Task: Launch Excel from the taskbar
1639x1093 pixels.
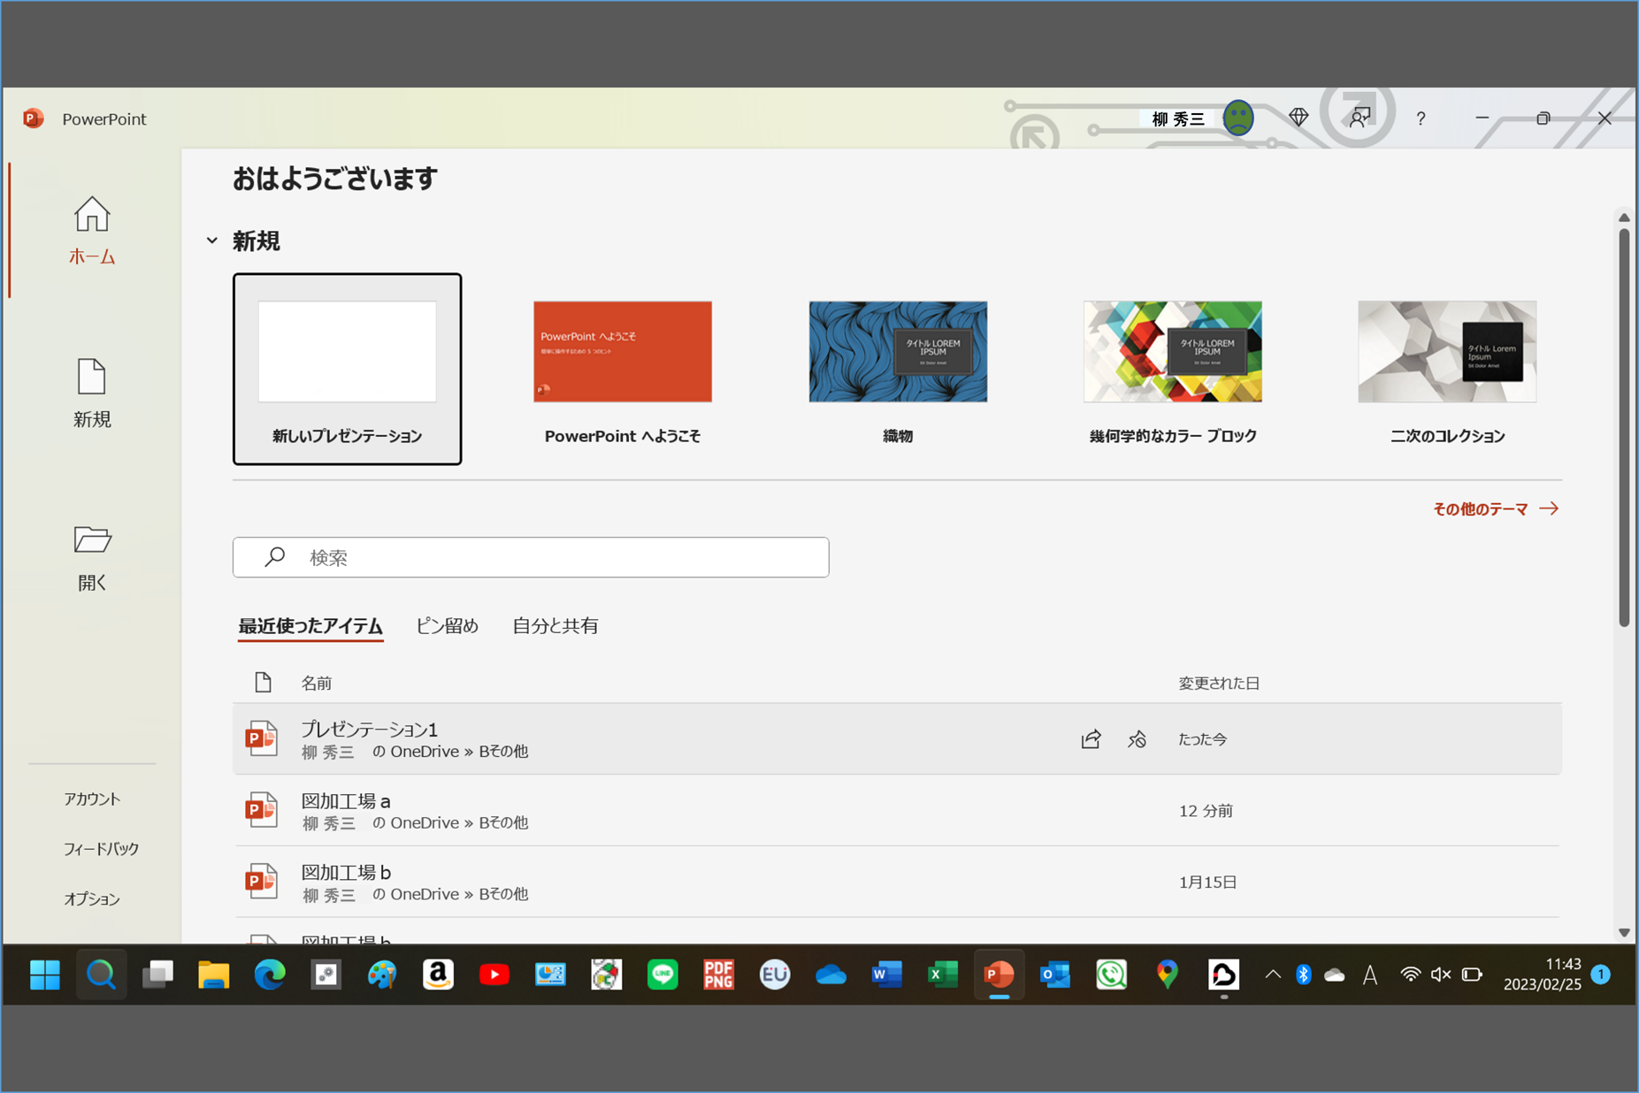Action: [943, 975]
